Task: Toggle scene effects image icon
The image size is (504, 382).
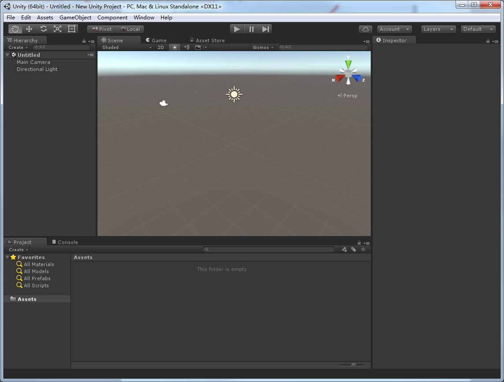Action: [x=198, y=48]
